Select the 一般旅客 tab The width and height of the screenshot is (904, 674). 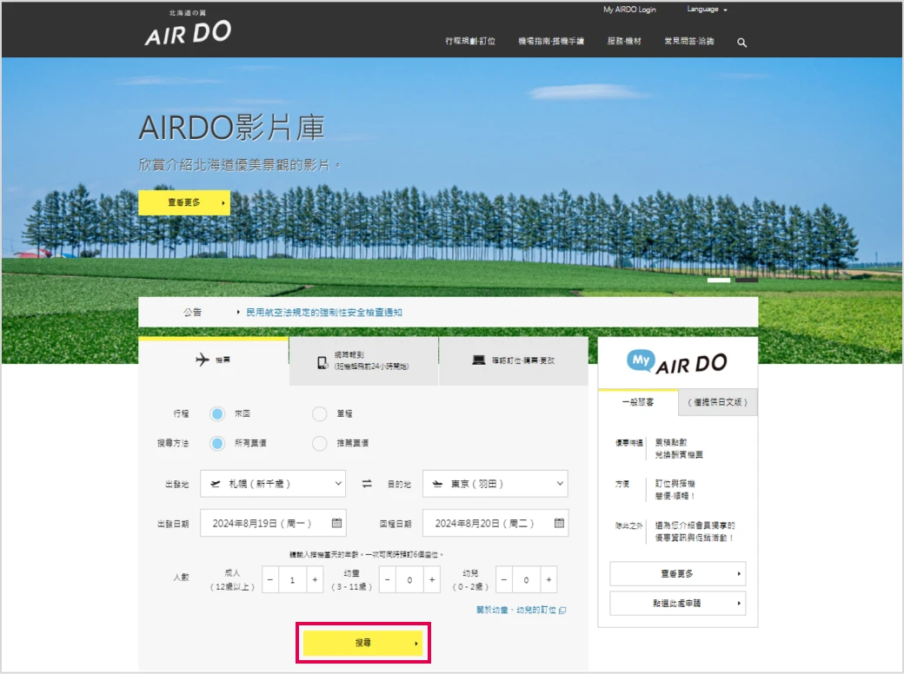(x=638, y=402)
